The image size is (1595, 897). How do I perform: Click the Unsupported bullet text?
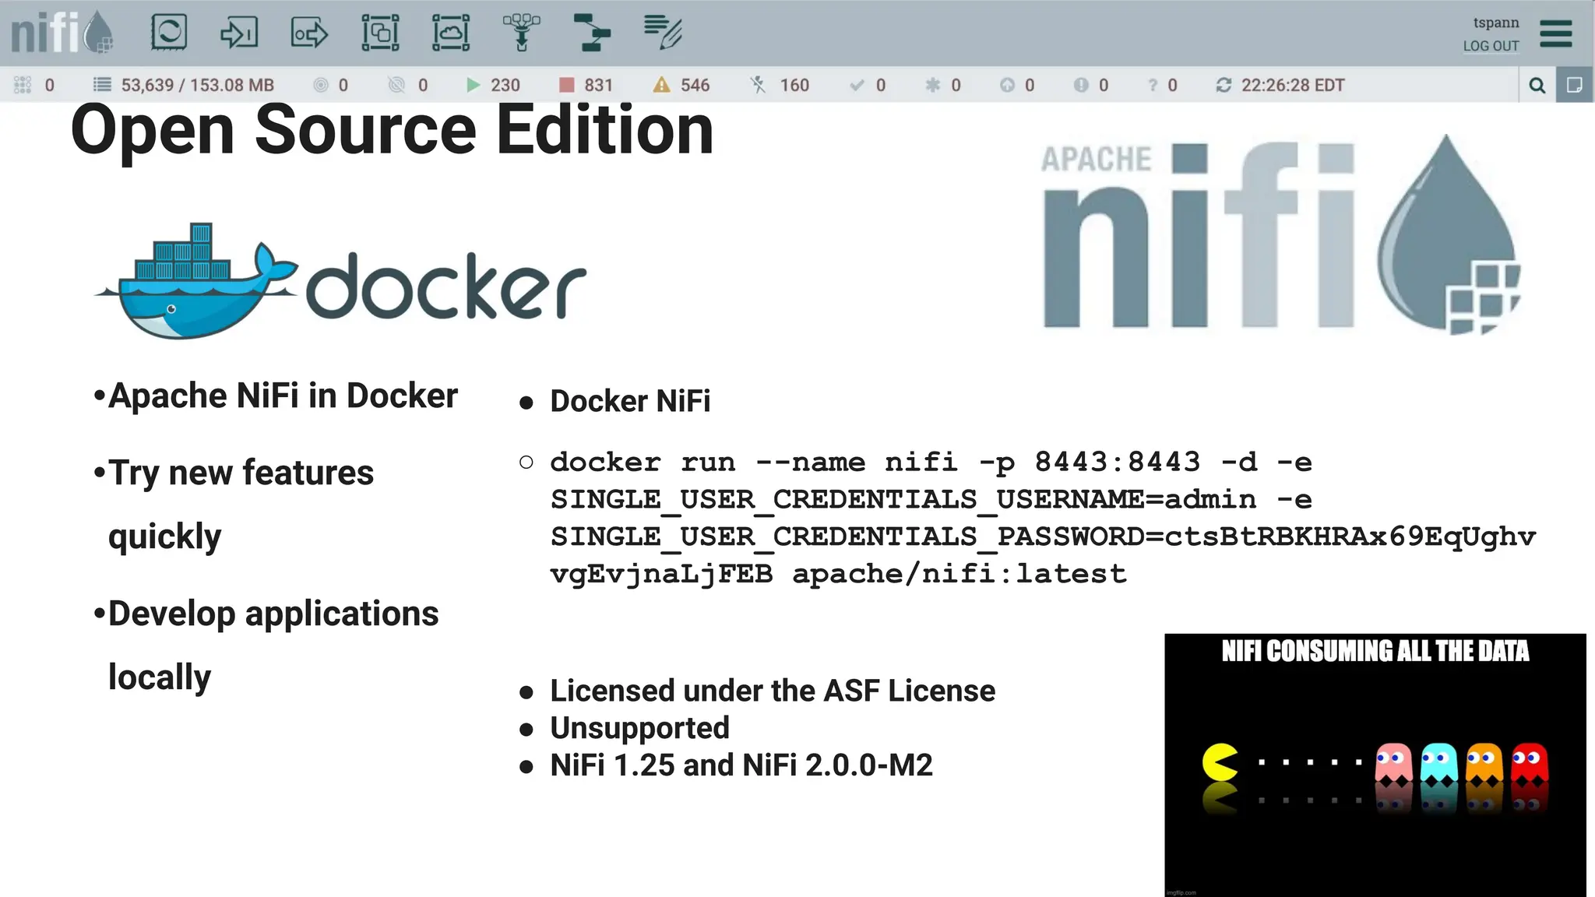coord(639,728)
